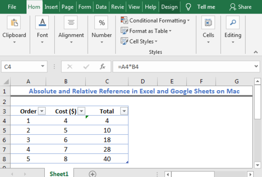The width and height of the screenshot is (262, 177).
Task: Switch to the Design ribbon tab
Action: point(169,7)
